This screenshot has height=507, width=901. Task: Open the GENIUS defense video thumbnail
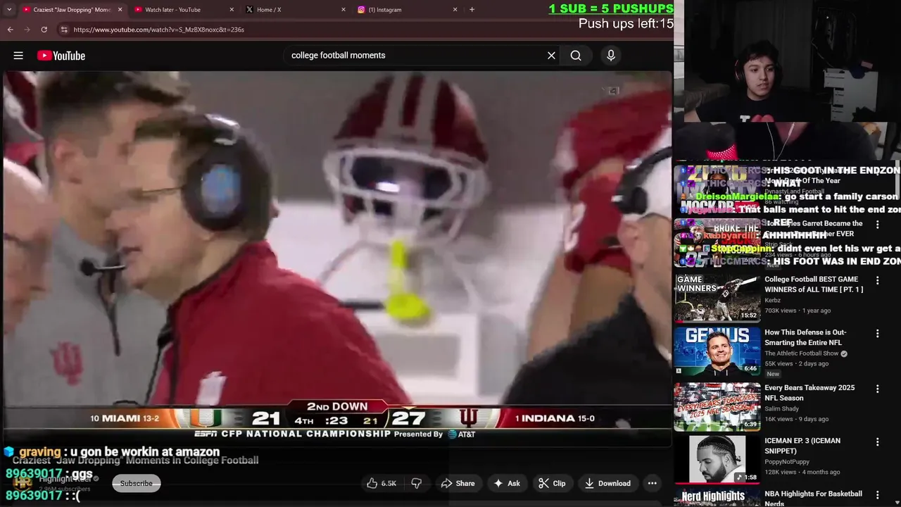717,351
